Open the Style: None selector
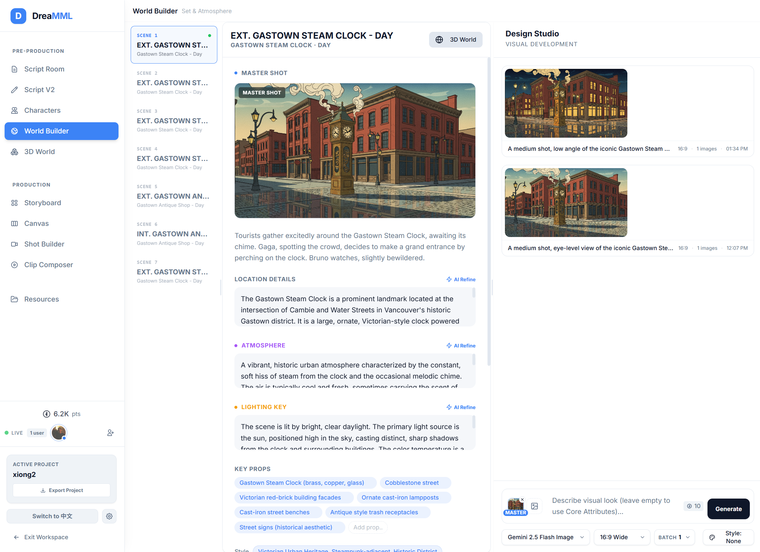The height and width of the screenshot is (552, 760). click(x=728, y=537)
